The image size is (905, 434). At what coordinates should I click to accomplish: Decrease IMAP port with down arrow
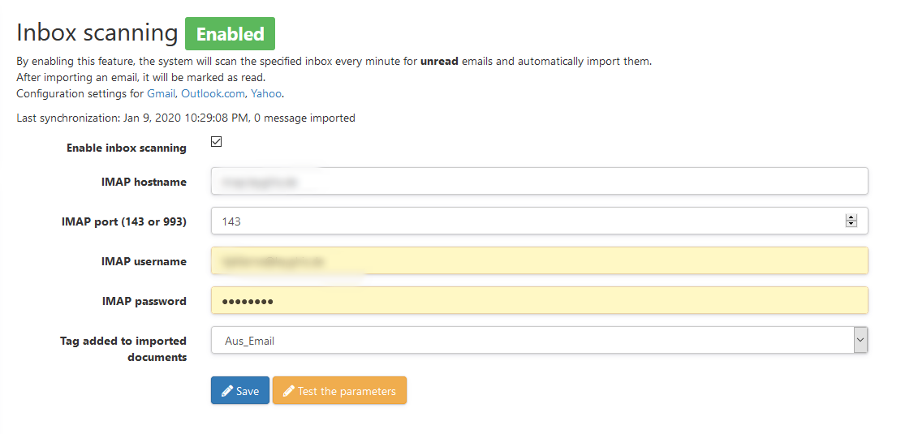(851, 224)
